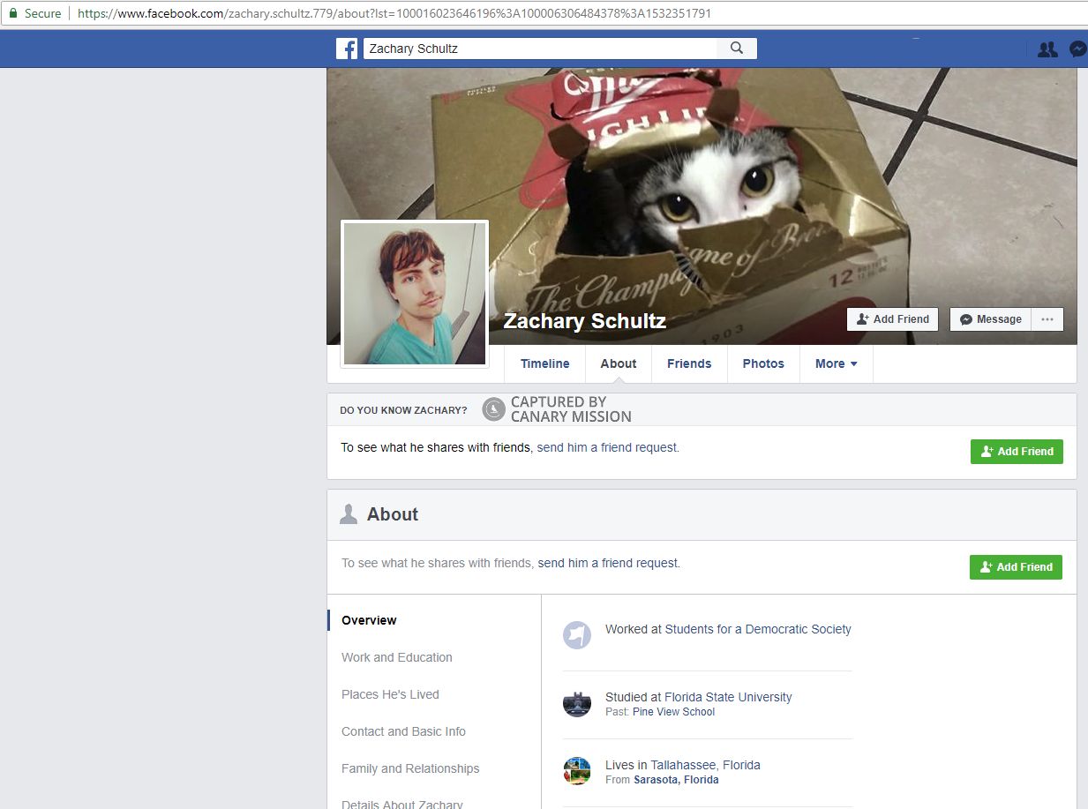Open Students for a Democratic Society link

point(758,629)
